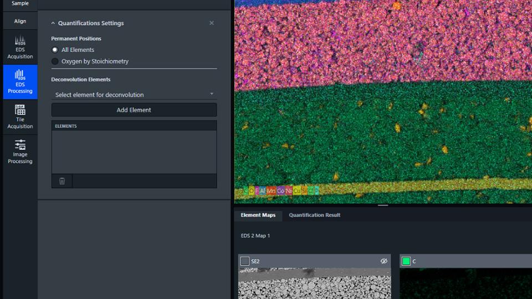532x299 pixels.
Task: Go to the Sample step in sidebar
Action: 20,3
